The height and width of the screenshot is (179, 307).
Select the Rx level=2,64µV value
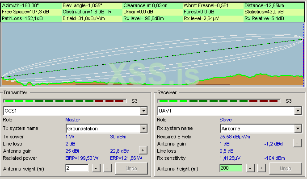(x=201, y=19)
